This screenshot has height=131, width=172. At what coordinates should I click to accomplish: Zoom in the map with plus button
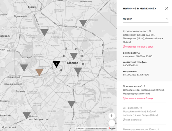pyautogui.click(x=112, y=116)
